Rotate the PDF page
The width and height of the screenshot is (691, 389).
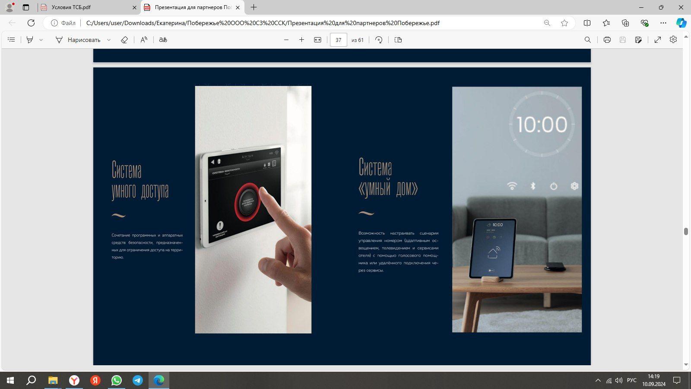click(379, 40)
